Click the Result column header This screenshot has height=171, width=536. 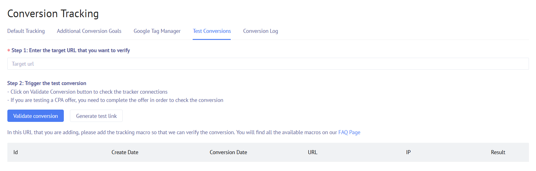click(498, 152)
